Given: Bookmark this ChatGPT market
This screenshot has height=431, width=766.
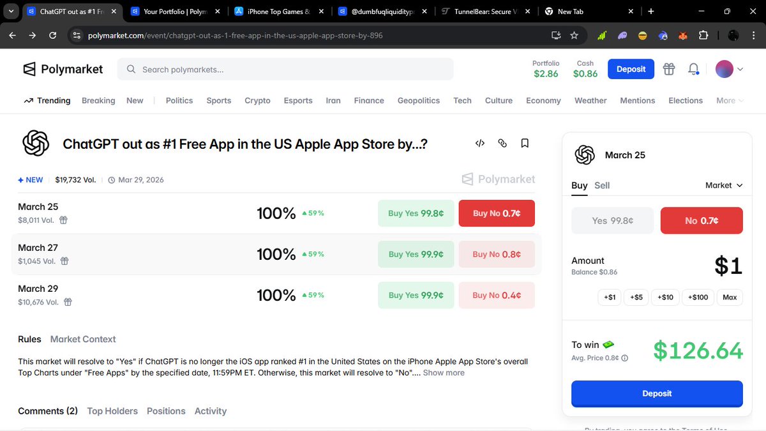Looking at the screenshot, I should [525, 144].
